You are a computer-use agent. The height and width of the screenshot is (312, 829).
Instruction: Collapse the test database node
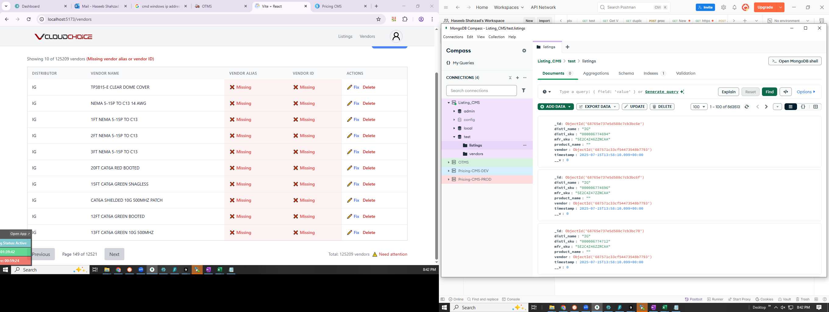coord(454,137)
